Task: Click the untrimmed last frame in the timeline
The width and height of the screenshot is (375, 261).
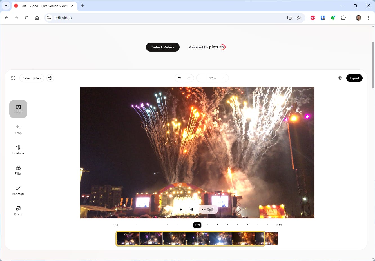Action: coord(272,239)
